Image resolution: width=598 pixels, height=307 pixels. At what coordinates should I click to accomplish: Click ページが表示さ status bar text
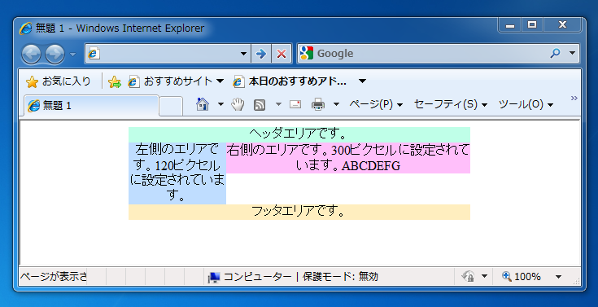pyautogui.click(x=54, y=276)
